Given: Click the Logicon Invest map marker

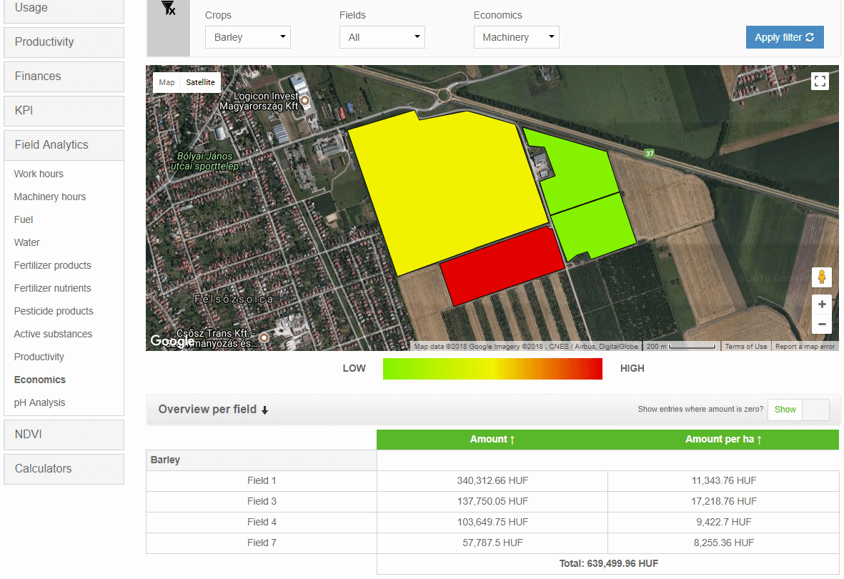Looking at the screenshot, I should pos(305,101).
